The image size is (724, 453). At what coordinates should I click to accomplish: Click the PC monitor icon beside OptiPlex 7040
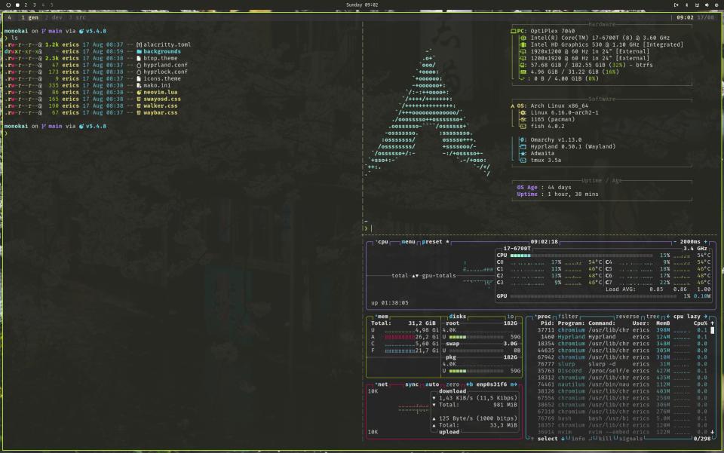(x=513, y=32)
